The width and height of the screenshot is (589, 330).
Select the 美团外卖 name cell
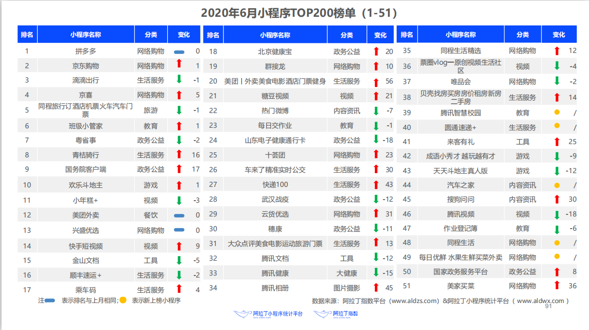click(86, 216)
